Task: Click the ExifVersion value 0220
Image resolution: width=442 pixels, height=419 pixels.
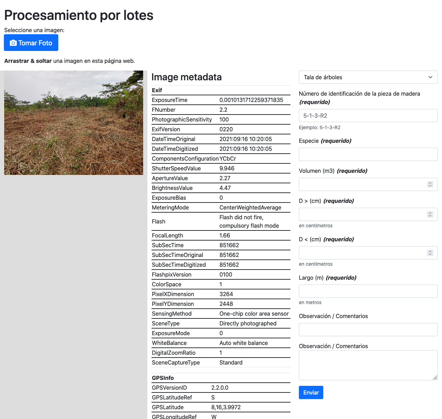Action: click(226, 129)
